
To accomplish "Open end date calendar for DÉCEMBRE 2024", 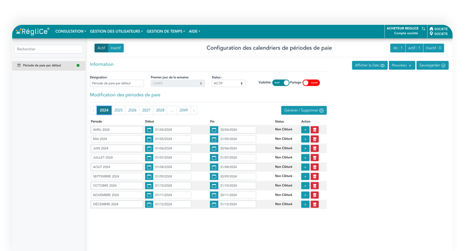I will tap(214, 204).
